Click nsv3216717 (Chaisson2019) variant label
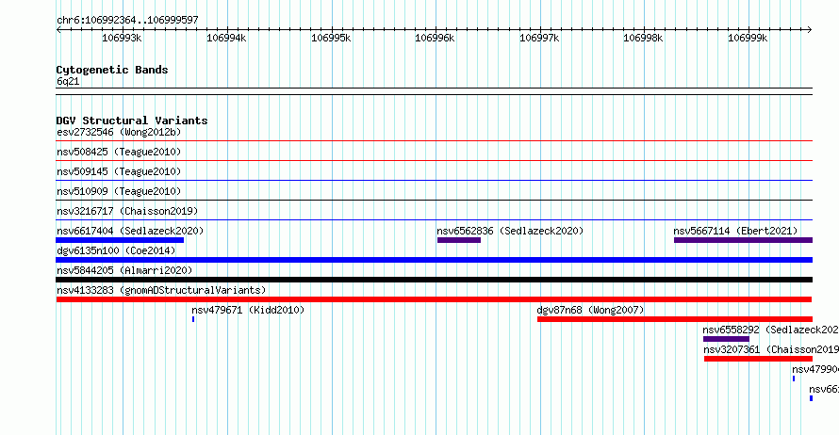The height and width of the screenshot is (435, 839). tap(127, 211)
